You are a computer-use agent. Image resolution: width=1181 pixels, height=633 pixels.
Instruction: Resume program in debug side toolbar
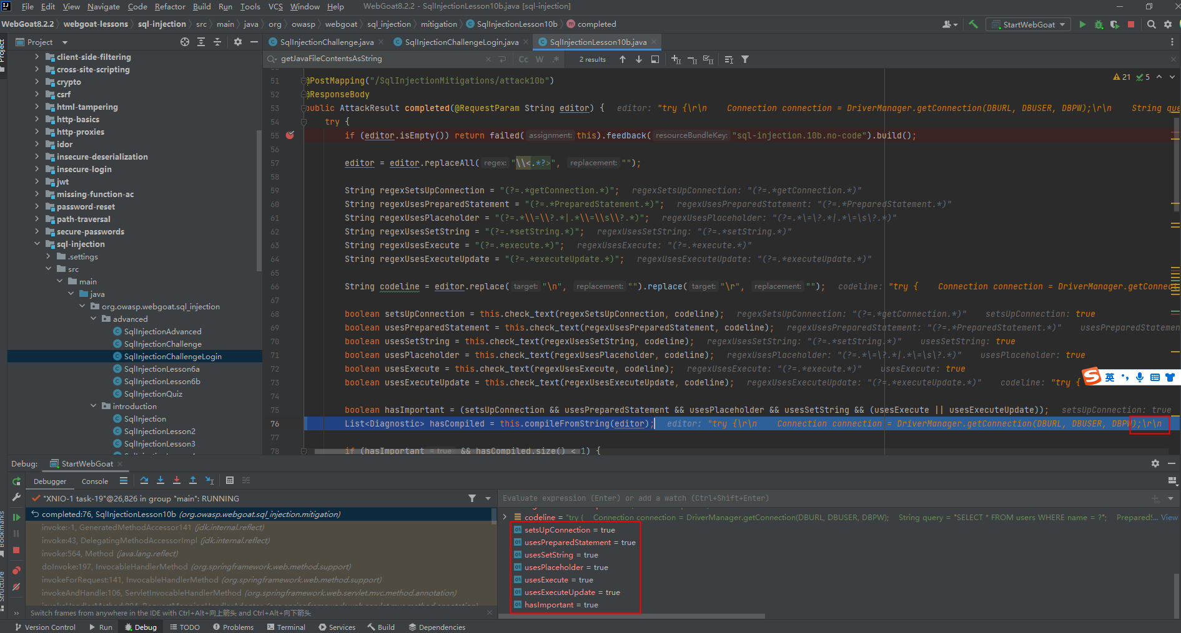tap(16, 517)
